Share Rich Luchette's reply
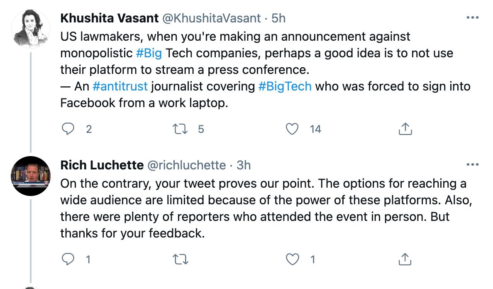Image resolution: width=493 pixels, height=289 pixels. (405, 260)
